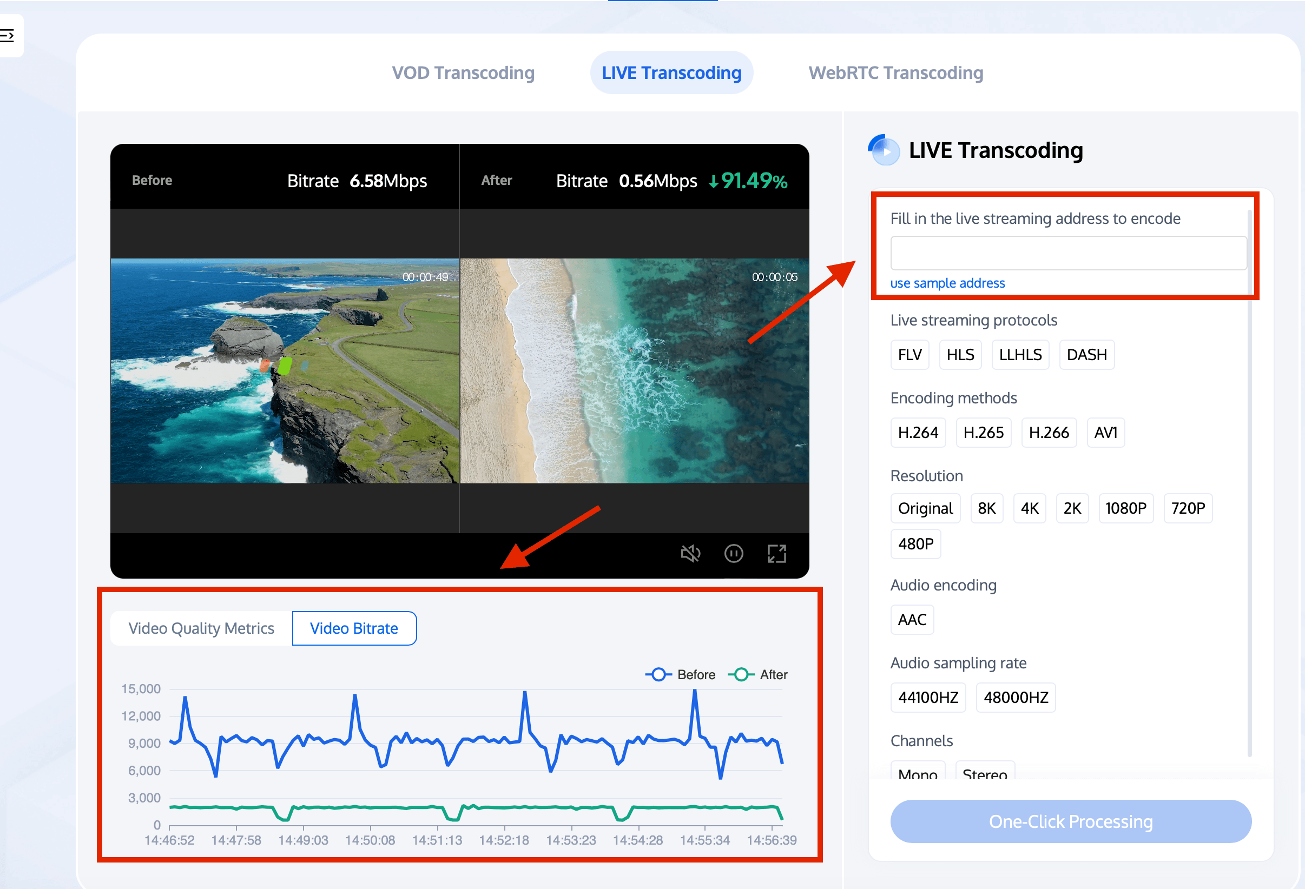Select the LIVE Transcoding tab
This screenshot has width=1305, height=889.
671,72
